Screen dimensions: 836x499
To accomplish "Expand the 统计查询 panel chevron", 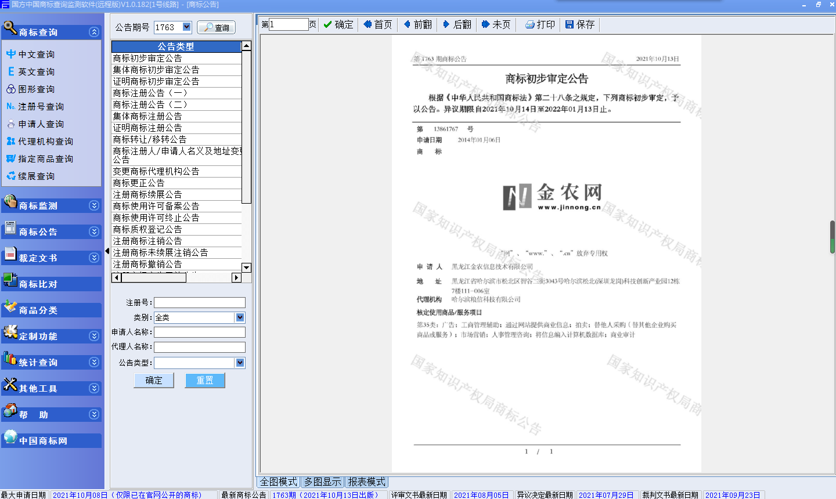I will point(94,362).
